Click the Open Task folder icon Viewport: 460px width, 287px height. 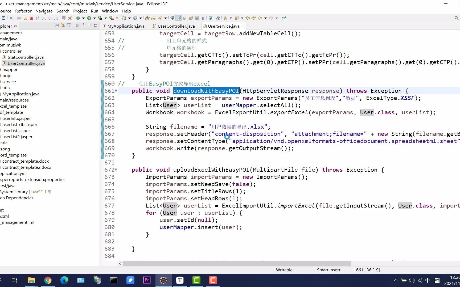click(153, 18)
